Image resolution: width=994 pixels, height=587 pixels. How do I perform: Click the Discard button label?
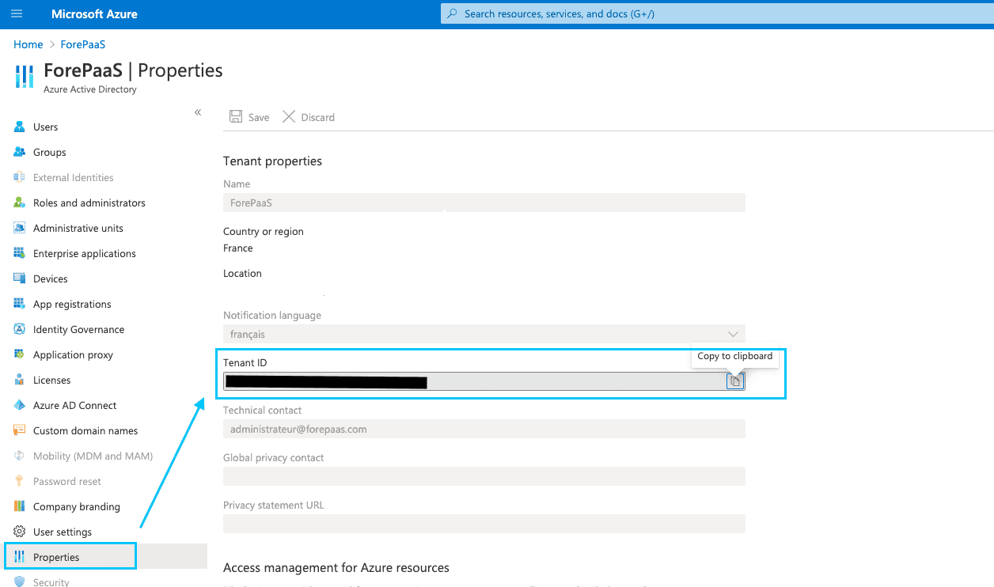tap(318, 117)
